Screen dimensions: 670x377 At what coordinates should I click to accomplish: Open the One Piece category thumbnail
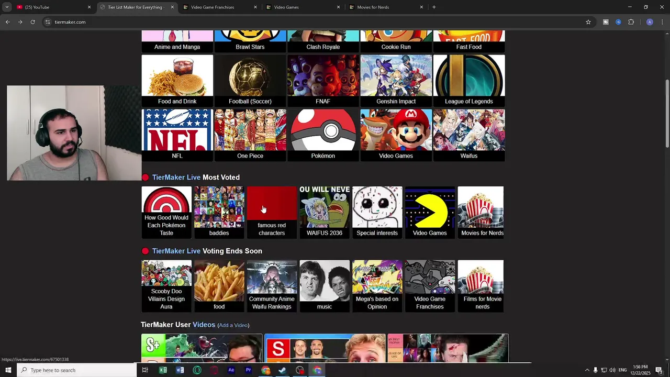click(250, 135)
